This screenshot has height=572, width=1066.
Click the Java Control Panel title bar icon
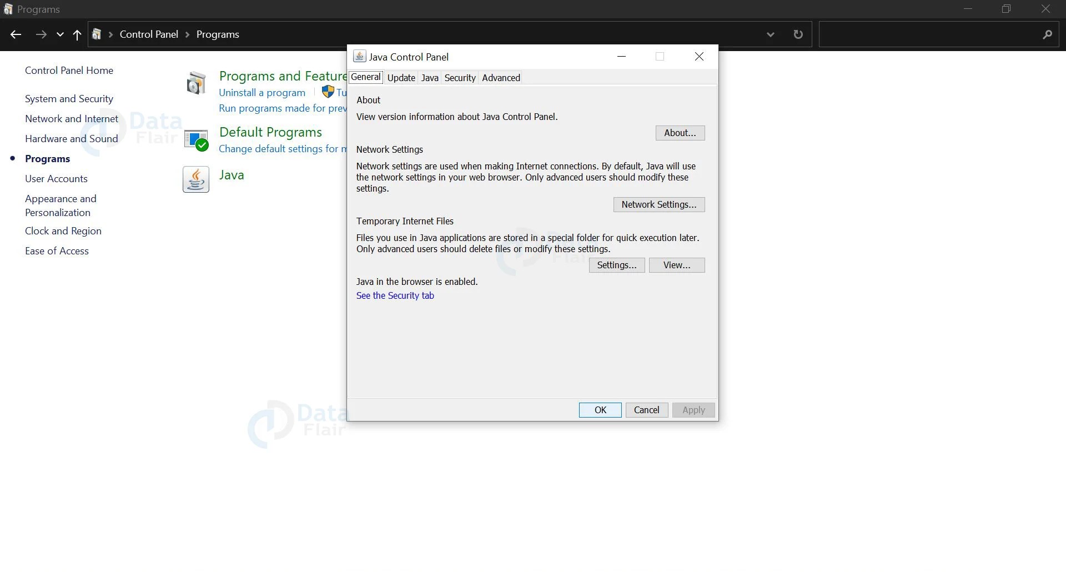point(359,56)
